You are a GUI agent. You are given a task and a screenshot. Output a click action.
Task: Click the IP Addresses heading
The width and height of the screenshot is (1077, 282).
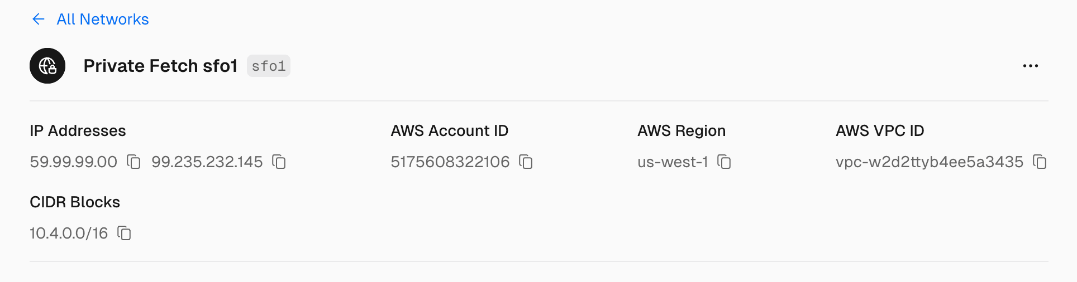[x=78, y=130]
